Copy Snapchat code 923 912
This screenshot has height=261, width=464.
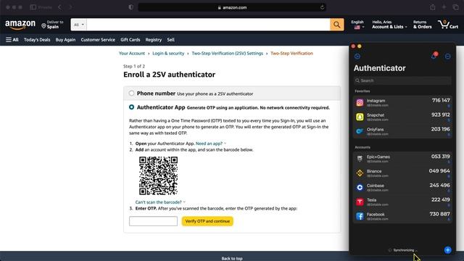(440, 115)
